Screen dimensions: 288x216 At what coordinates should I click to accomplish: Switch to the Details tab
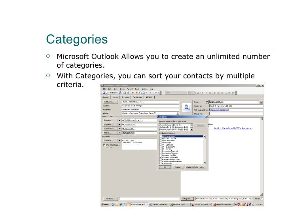click(x=115, y=97)
